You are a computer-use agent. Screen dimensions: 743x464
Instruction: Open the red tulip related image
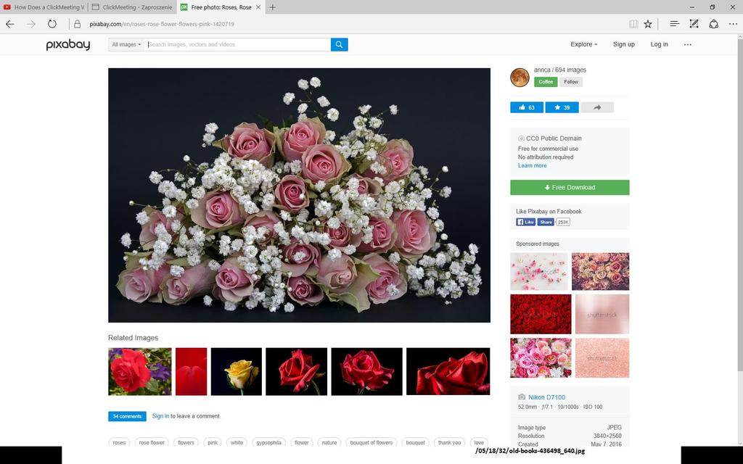pyautogui.click(x=191, y=372)
